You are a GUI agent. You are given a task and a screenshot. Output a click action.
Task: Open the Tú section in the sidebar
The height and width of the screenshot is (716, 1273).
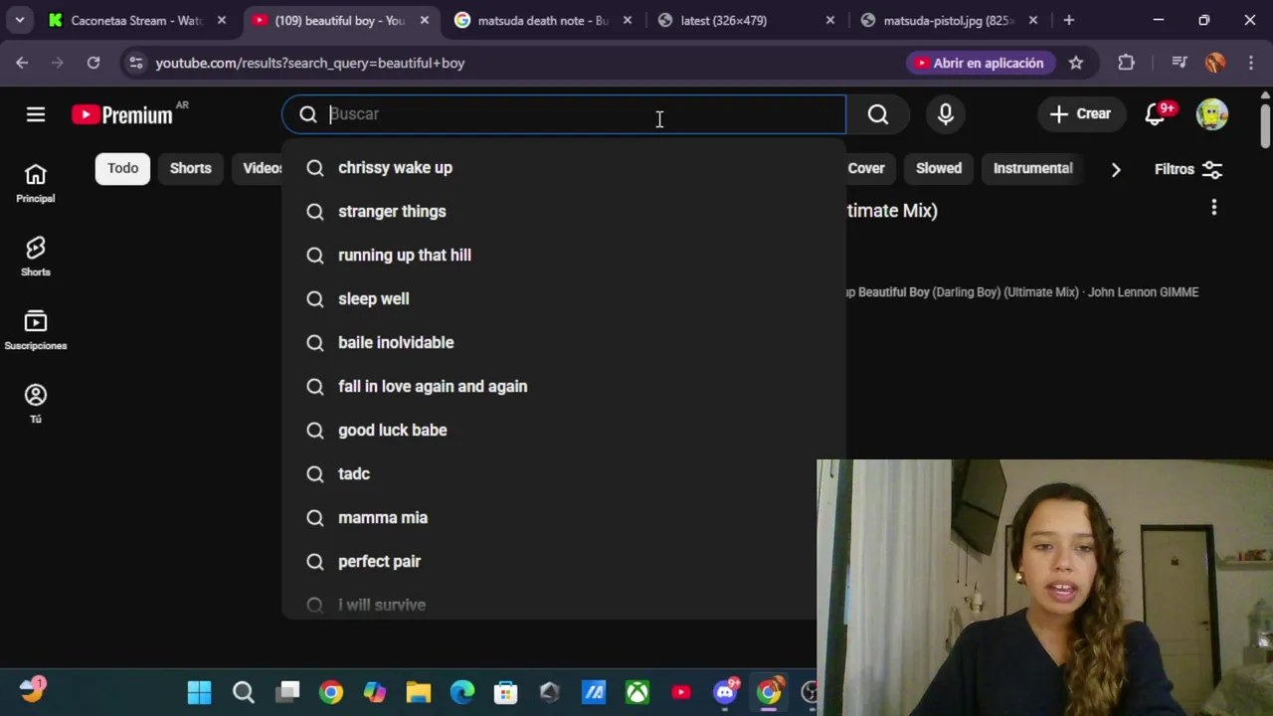click(x=36, y=404)
